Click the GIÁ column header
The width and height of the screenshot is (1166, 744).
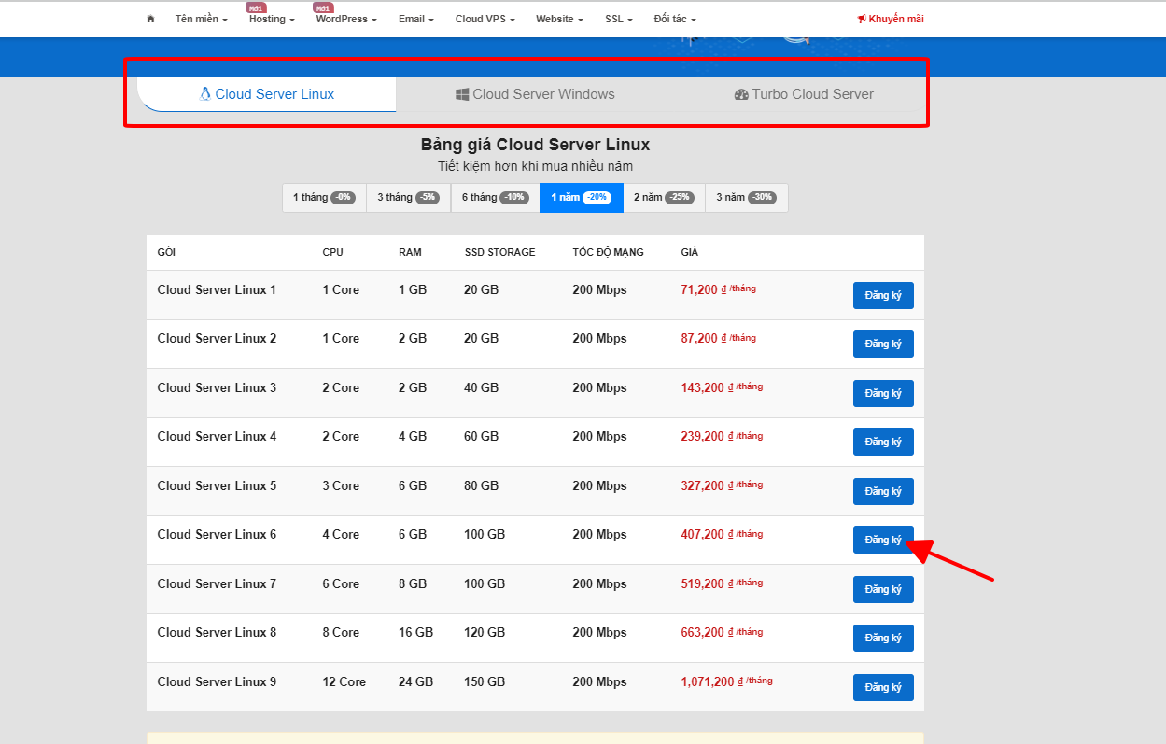pos(690,252)
